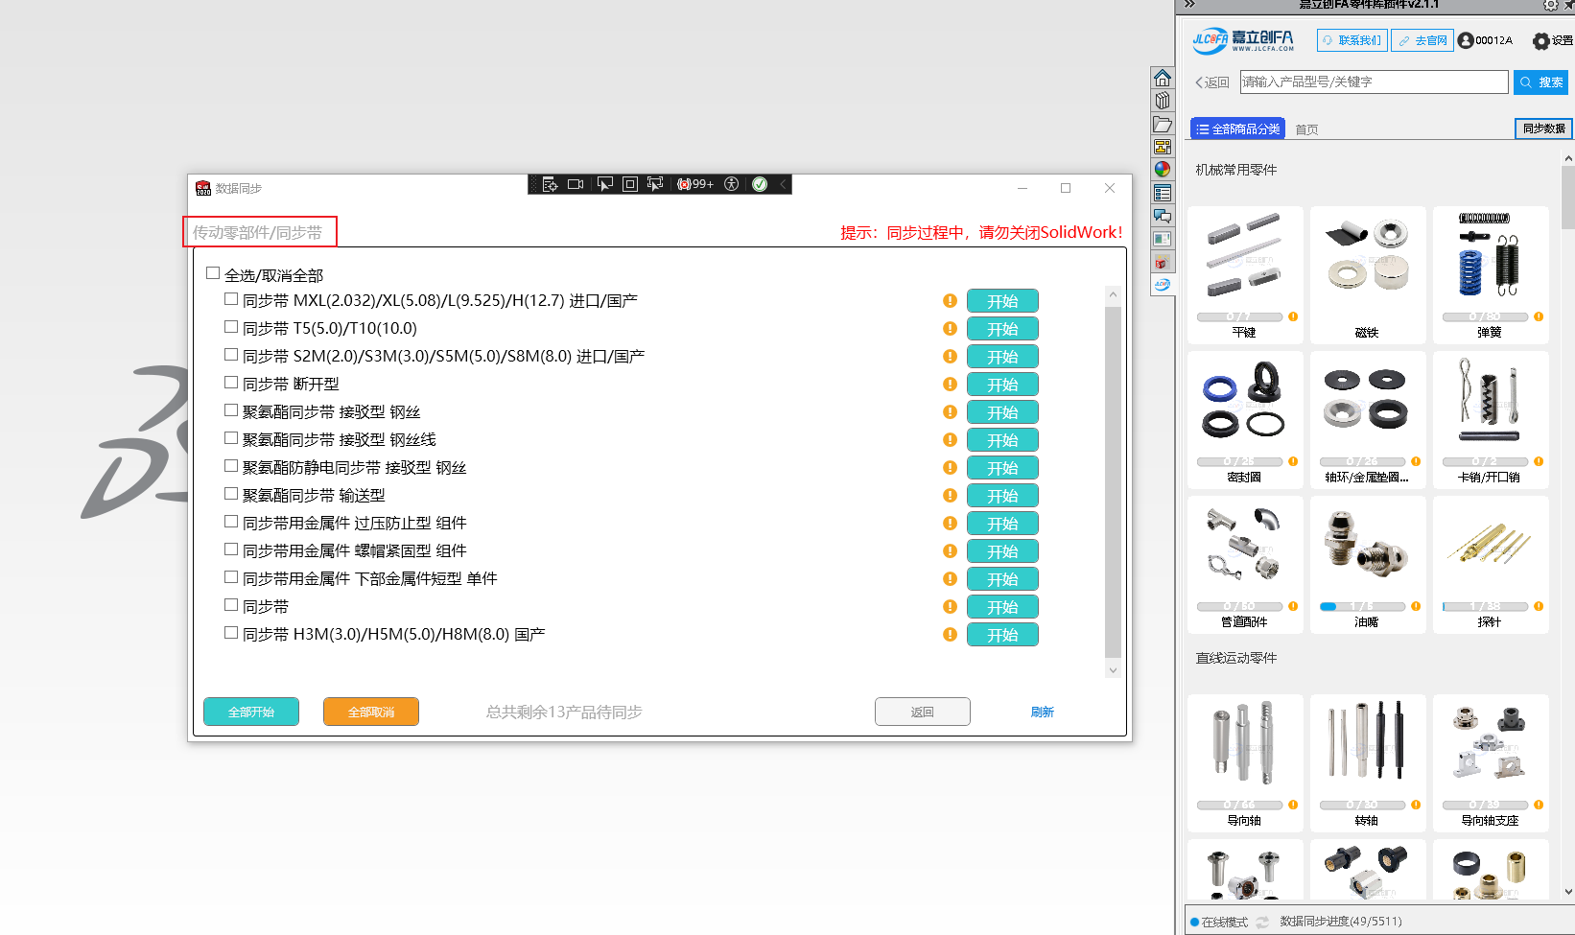Click the camera record icon in floating toolbar
This screenshot has width=1575, height=935.
coord(576,184)
